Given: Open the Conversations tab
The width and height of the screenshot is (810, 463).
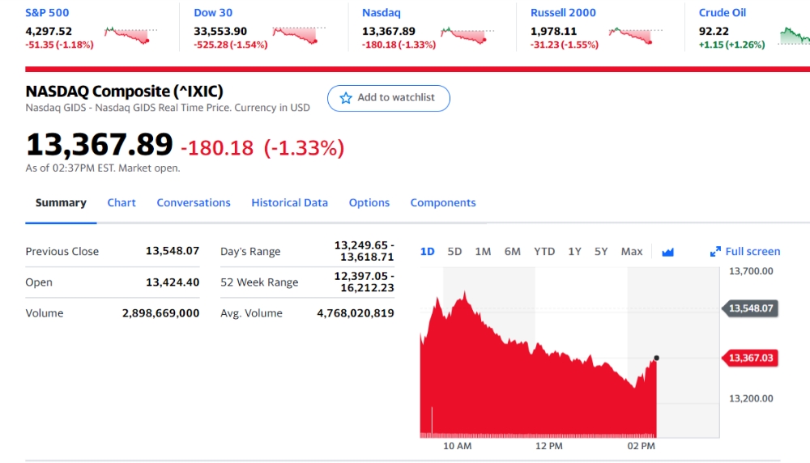Looking at the screenshot, I should pos(194,203).
